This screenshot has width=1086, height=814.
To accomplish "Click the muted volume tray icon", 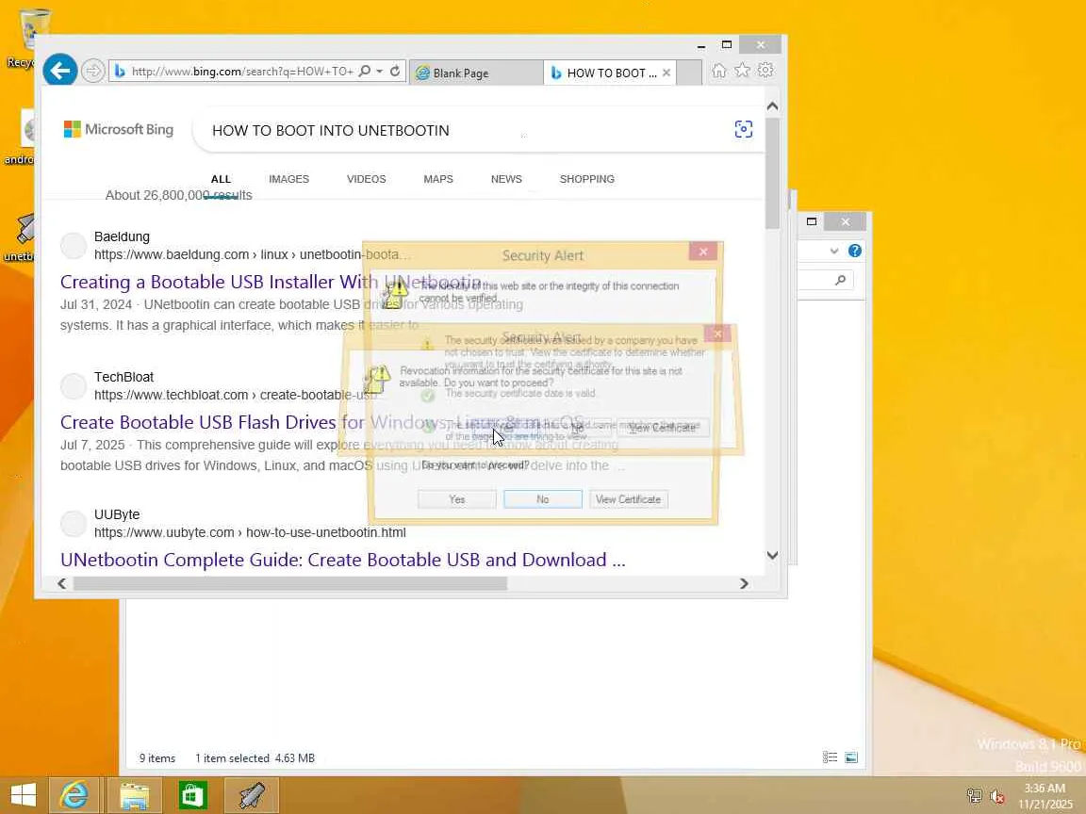I will tap(997, 796).
